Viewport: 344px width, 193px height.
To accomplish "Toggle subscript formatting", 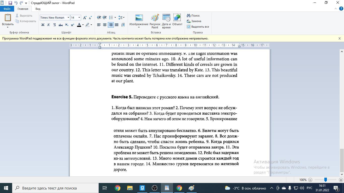I will 66,25.
